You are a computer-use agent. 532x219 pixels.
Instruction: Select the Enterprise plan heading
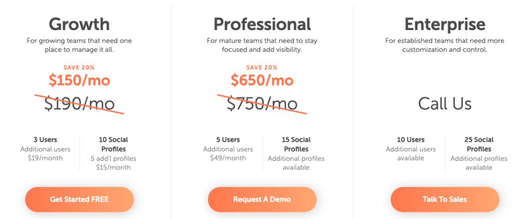point(445,24)
